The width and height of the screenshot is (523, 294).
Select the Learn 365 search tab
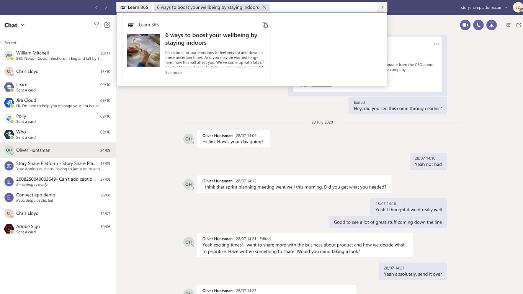pyautogui.click(x=134, y=7)
